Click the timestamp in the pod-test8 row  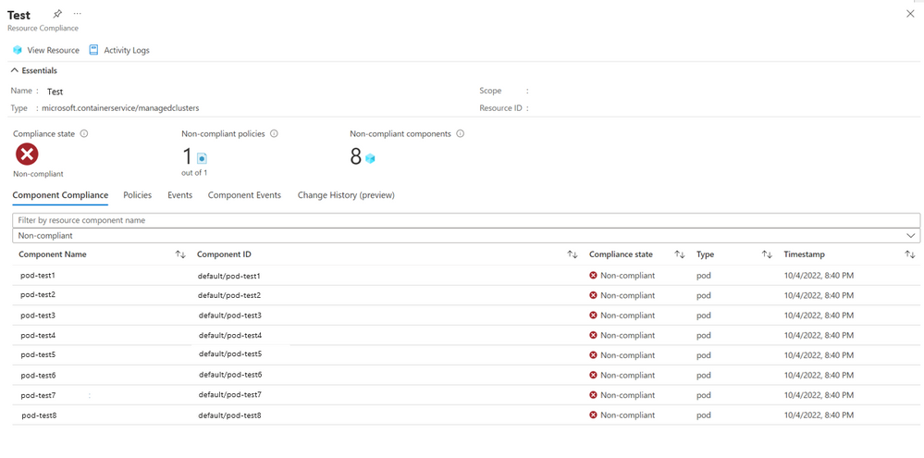tap(819, 415)
